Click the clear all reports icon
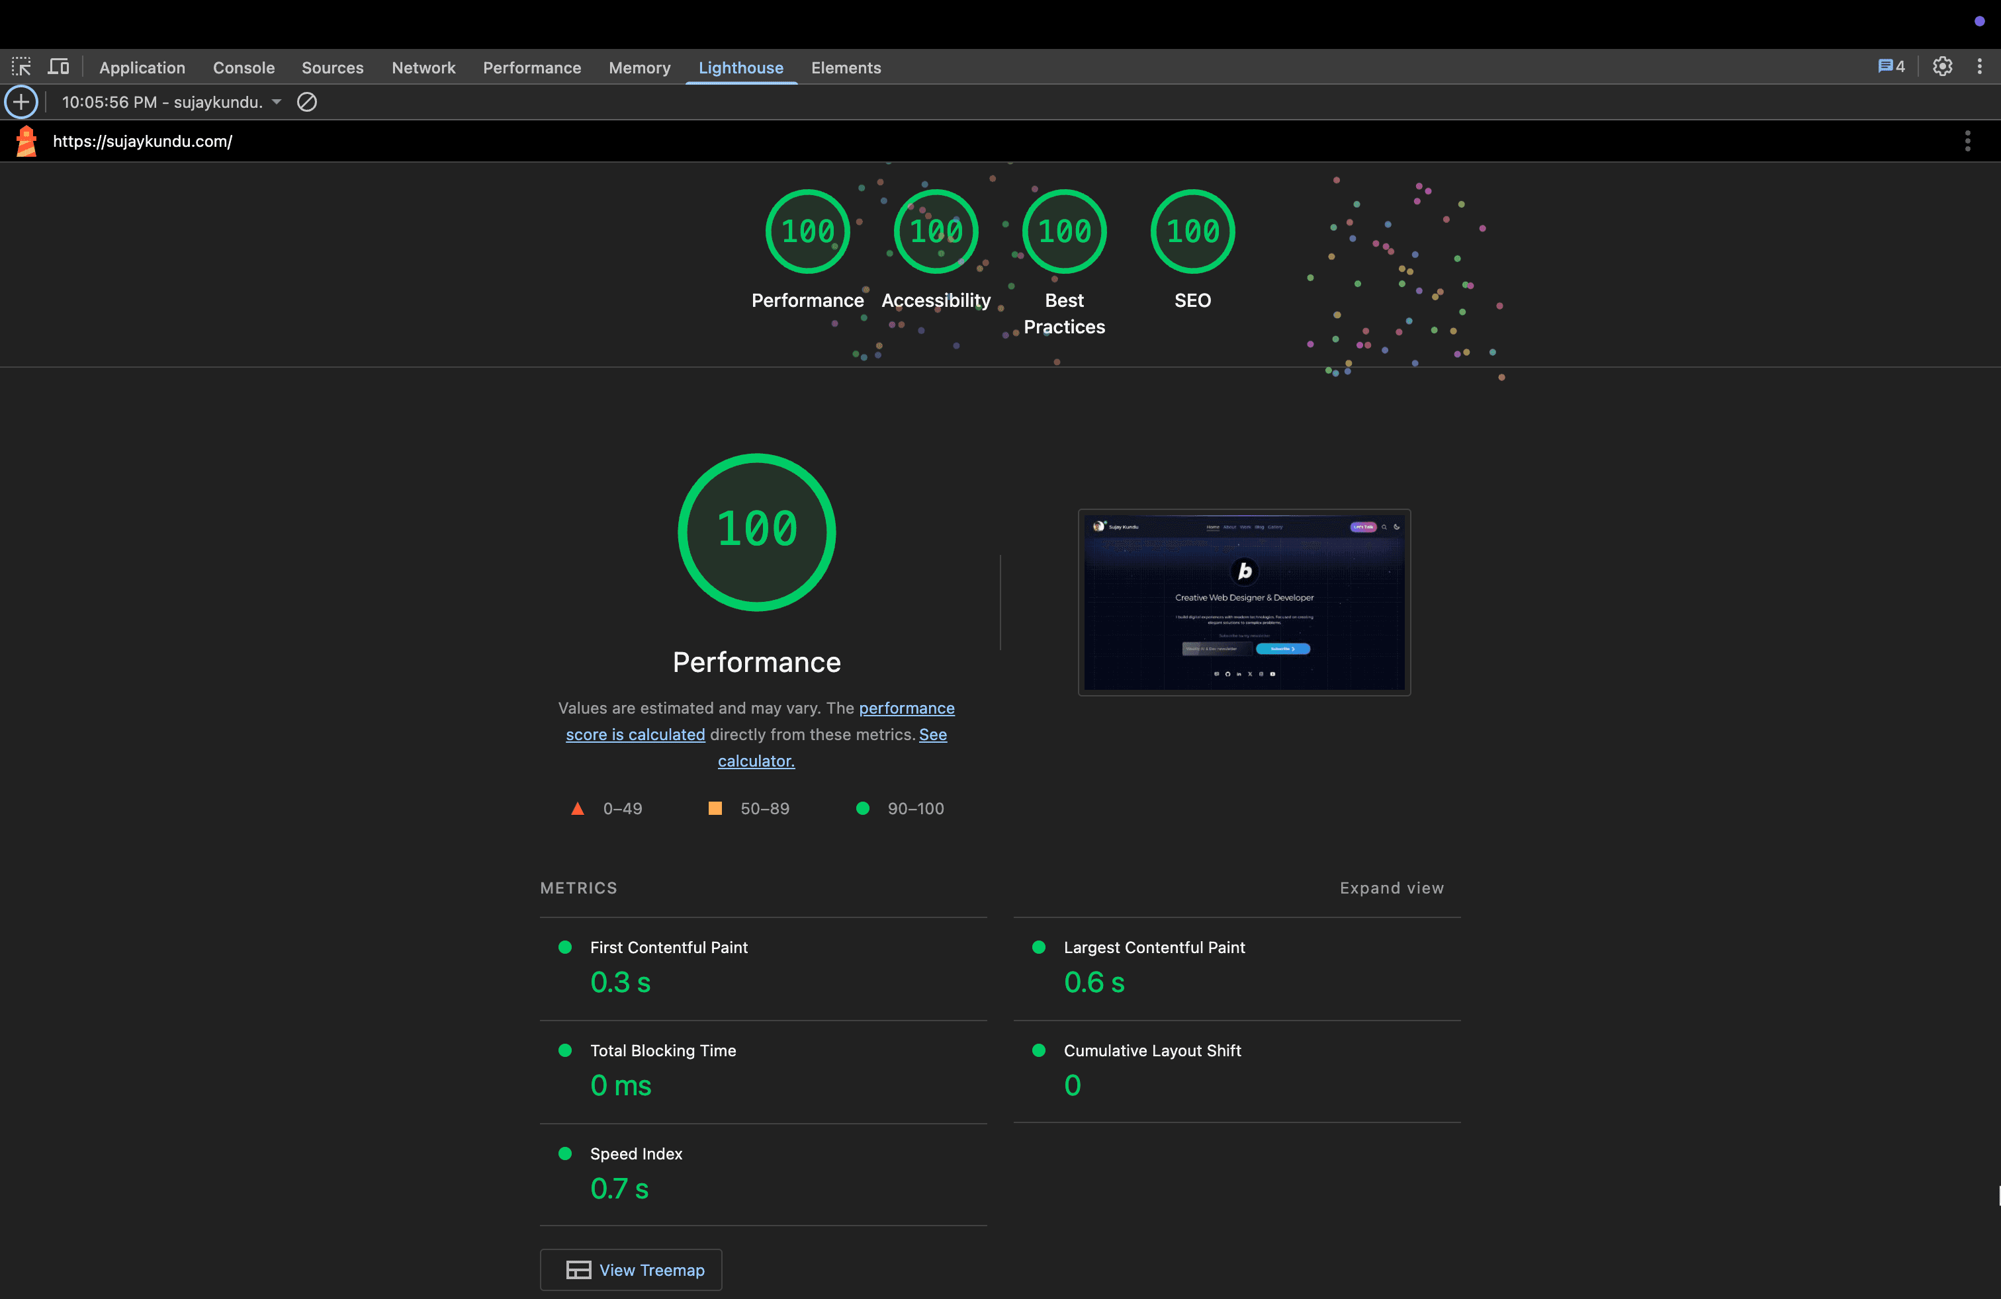2001x1299 pixels. (x=307, y=102)
